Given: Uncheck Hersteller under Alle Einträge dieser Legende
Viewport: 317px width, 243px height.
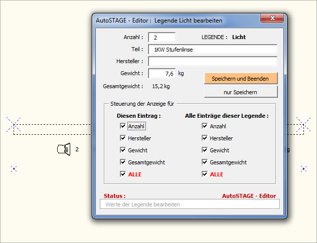Looking at the screenshot, I should pyautogui.click(x=205, y=138).
